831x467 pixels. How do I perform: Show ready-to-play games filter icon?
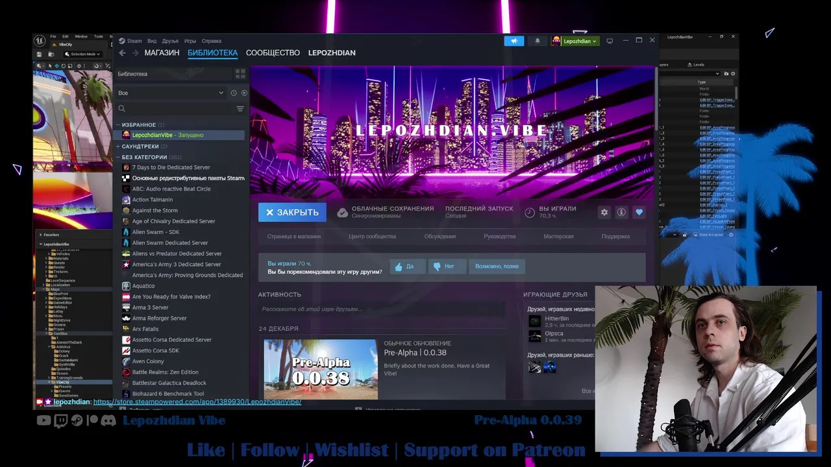(244, 93)
